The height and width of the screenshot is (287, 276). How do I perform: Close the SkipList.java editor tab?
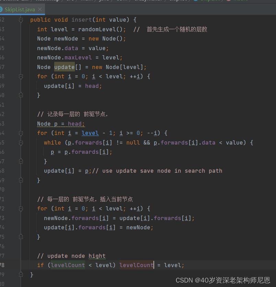click(40, 9)
